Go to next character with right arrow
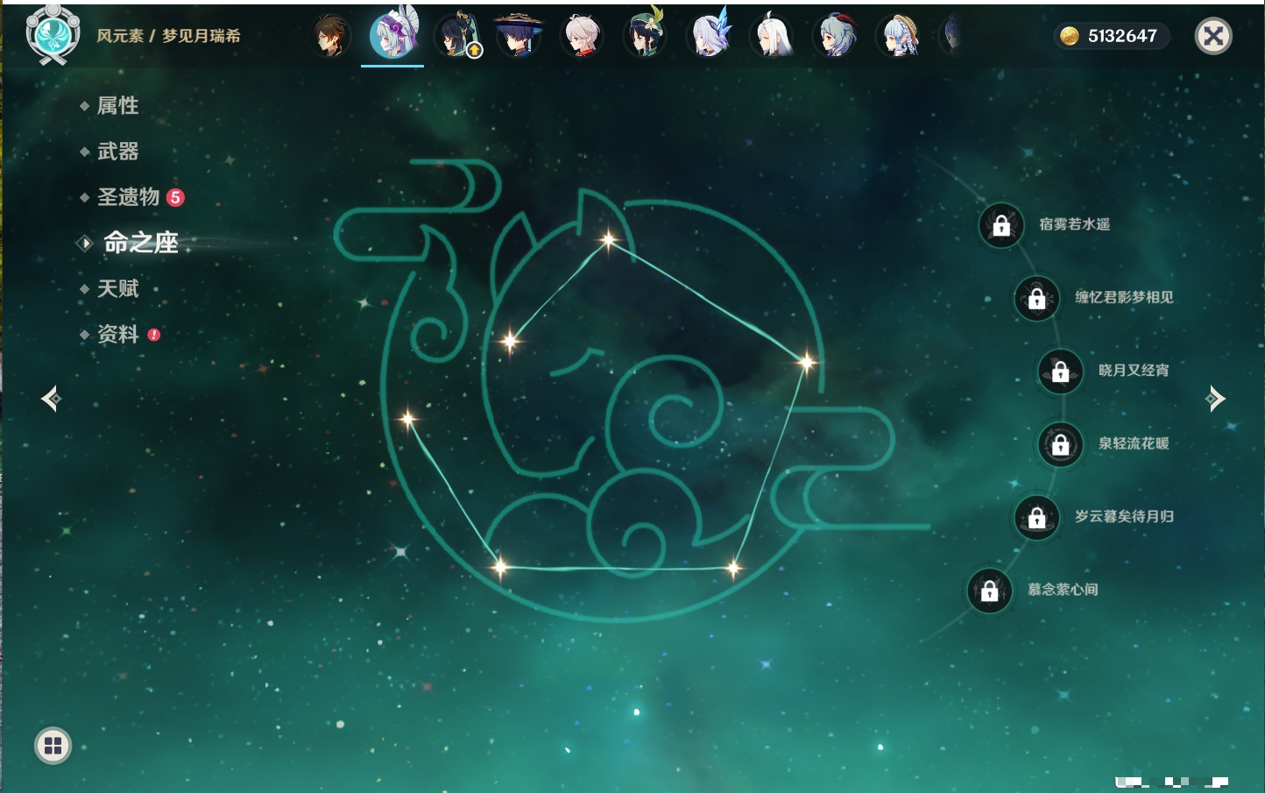The image size is (1265, 793). point(1215,399)
